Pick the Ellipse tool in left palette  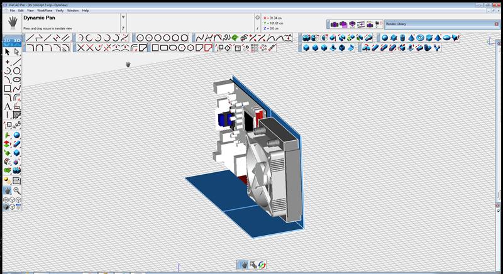[x=17, y=79]
